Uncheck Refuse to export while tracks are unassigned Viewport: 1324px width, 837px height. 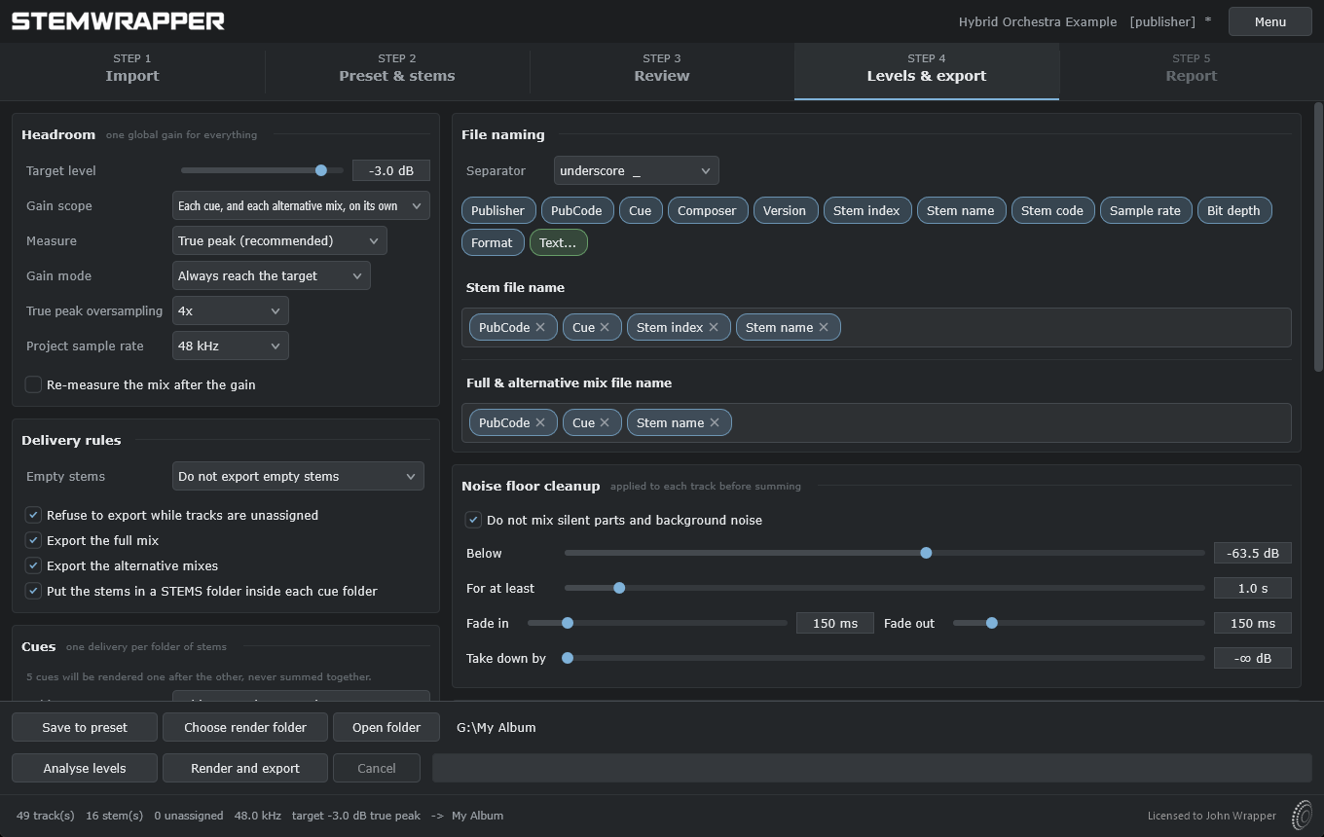33,515
